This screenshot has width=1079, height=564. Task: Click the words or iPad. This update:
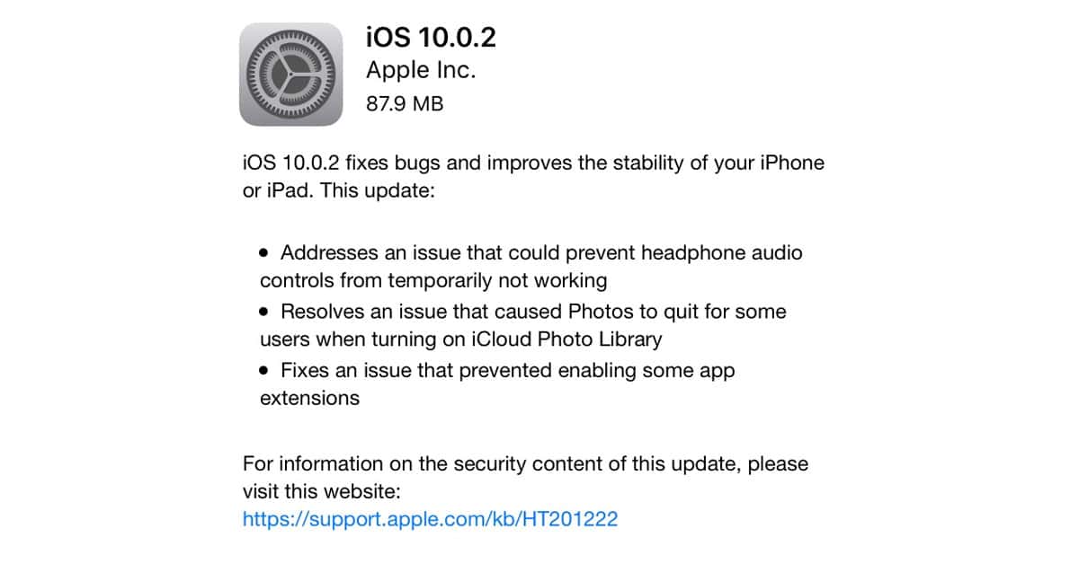click(339, 191)
